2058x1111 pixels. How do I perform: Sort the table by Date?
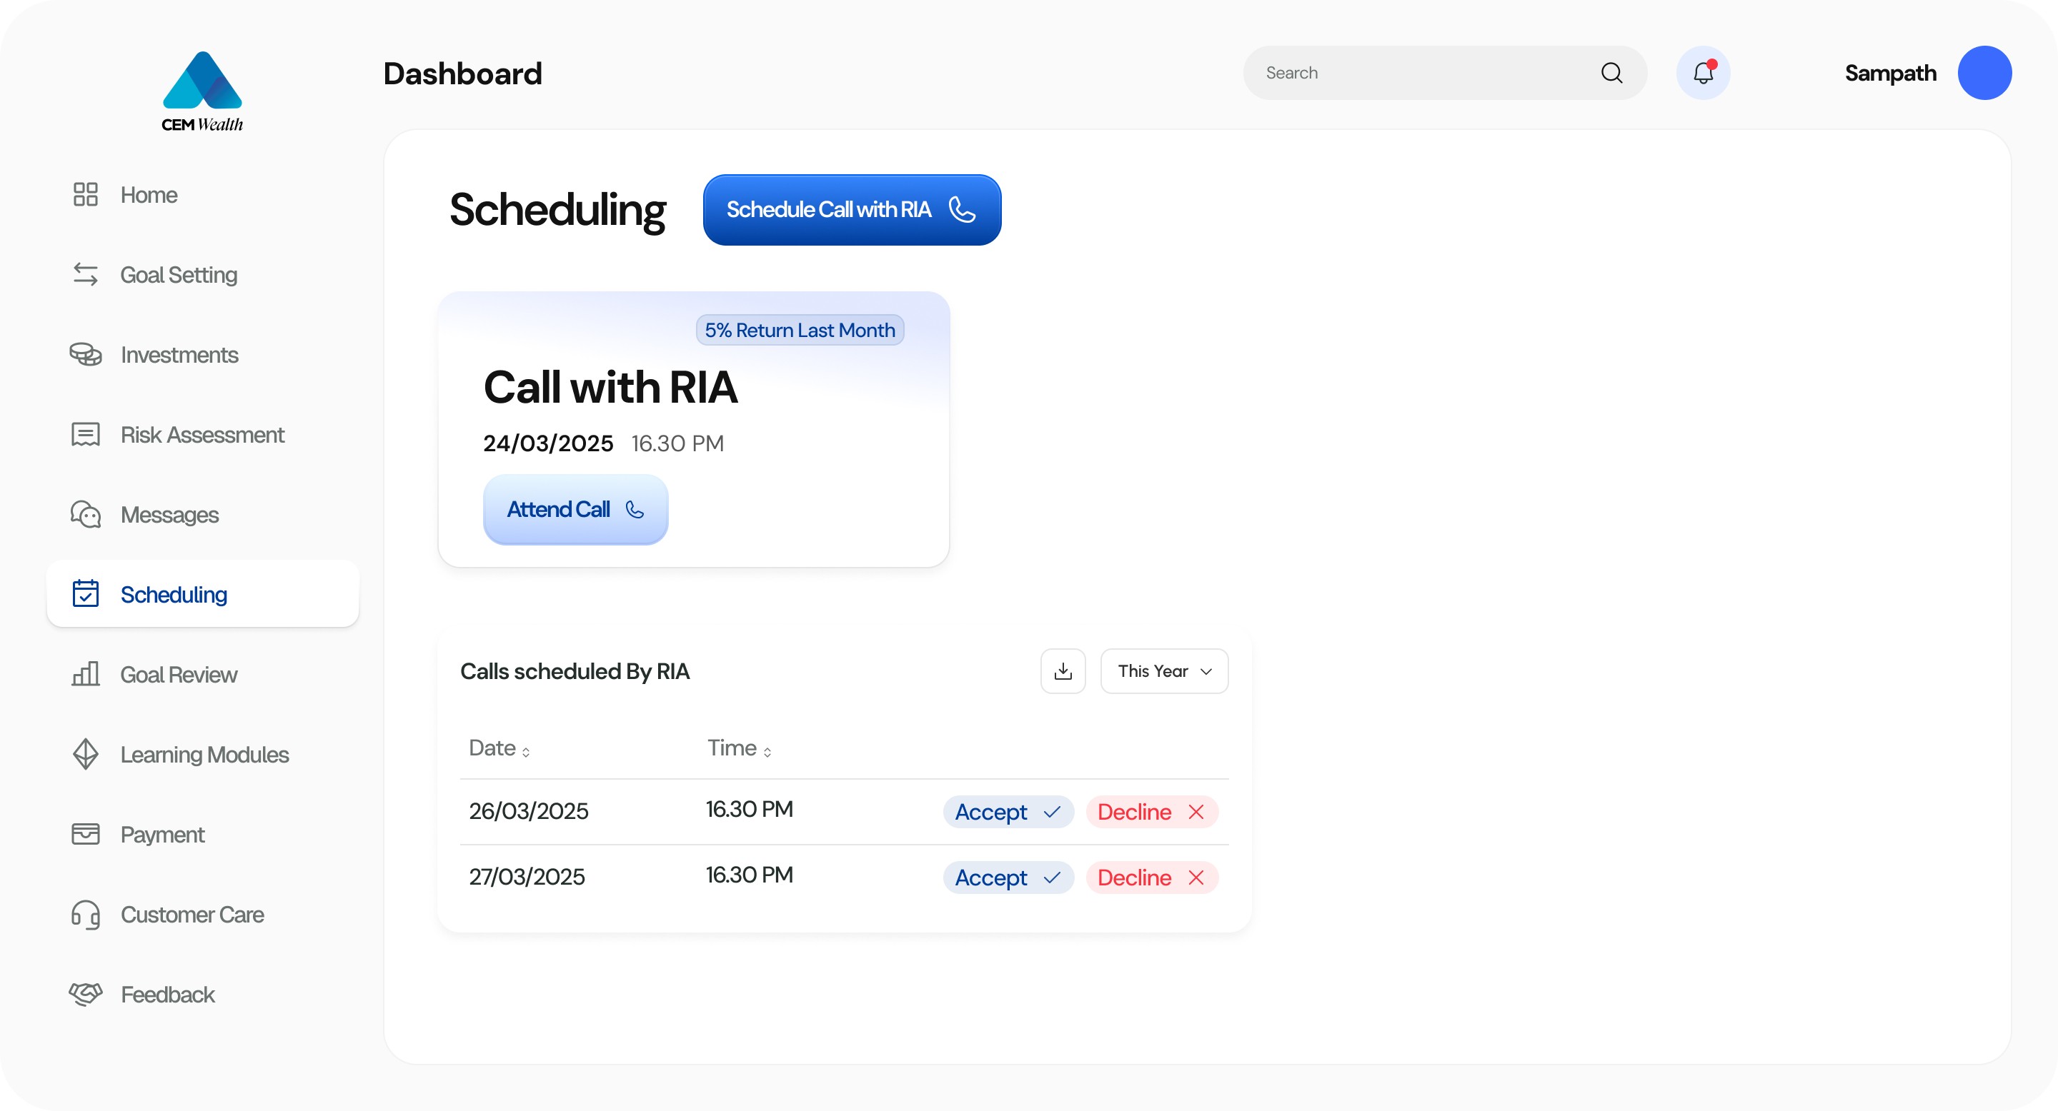[499, 748]
